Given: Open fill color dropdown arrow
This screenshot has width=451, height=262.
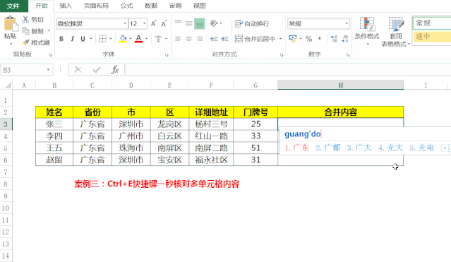Looking at the screenshot, I should 131,39.
